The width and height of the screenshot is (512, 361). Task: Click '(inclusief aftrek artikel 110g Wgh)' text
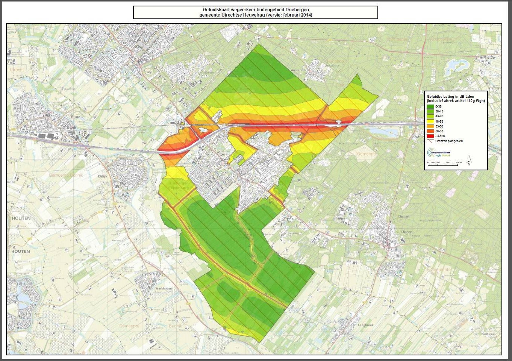pyautogui.click(x=456, y=101)
